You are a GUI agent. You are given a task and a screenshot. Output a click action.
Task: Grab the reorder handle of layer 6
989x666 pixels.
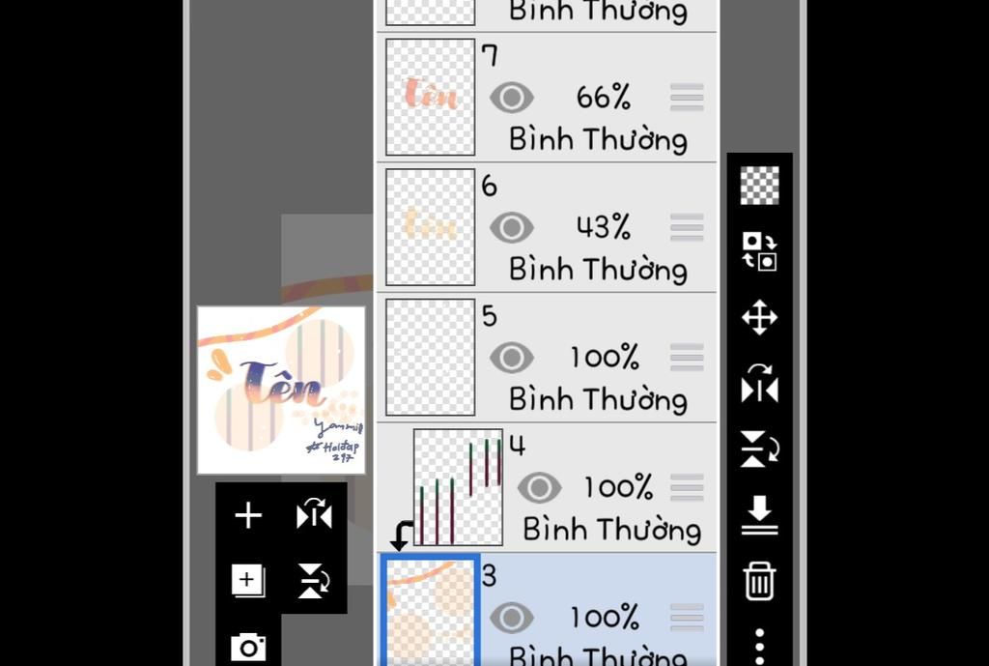click(x=687, y=227)
